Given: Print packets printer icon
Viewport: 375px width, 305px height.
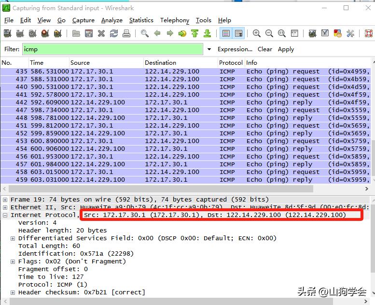Looking at the screenshot, I should pos(126,33).
